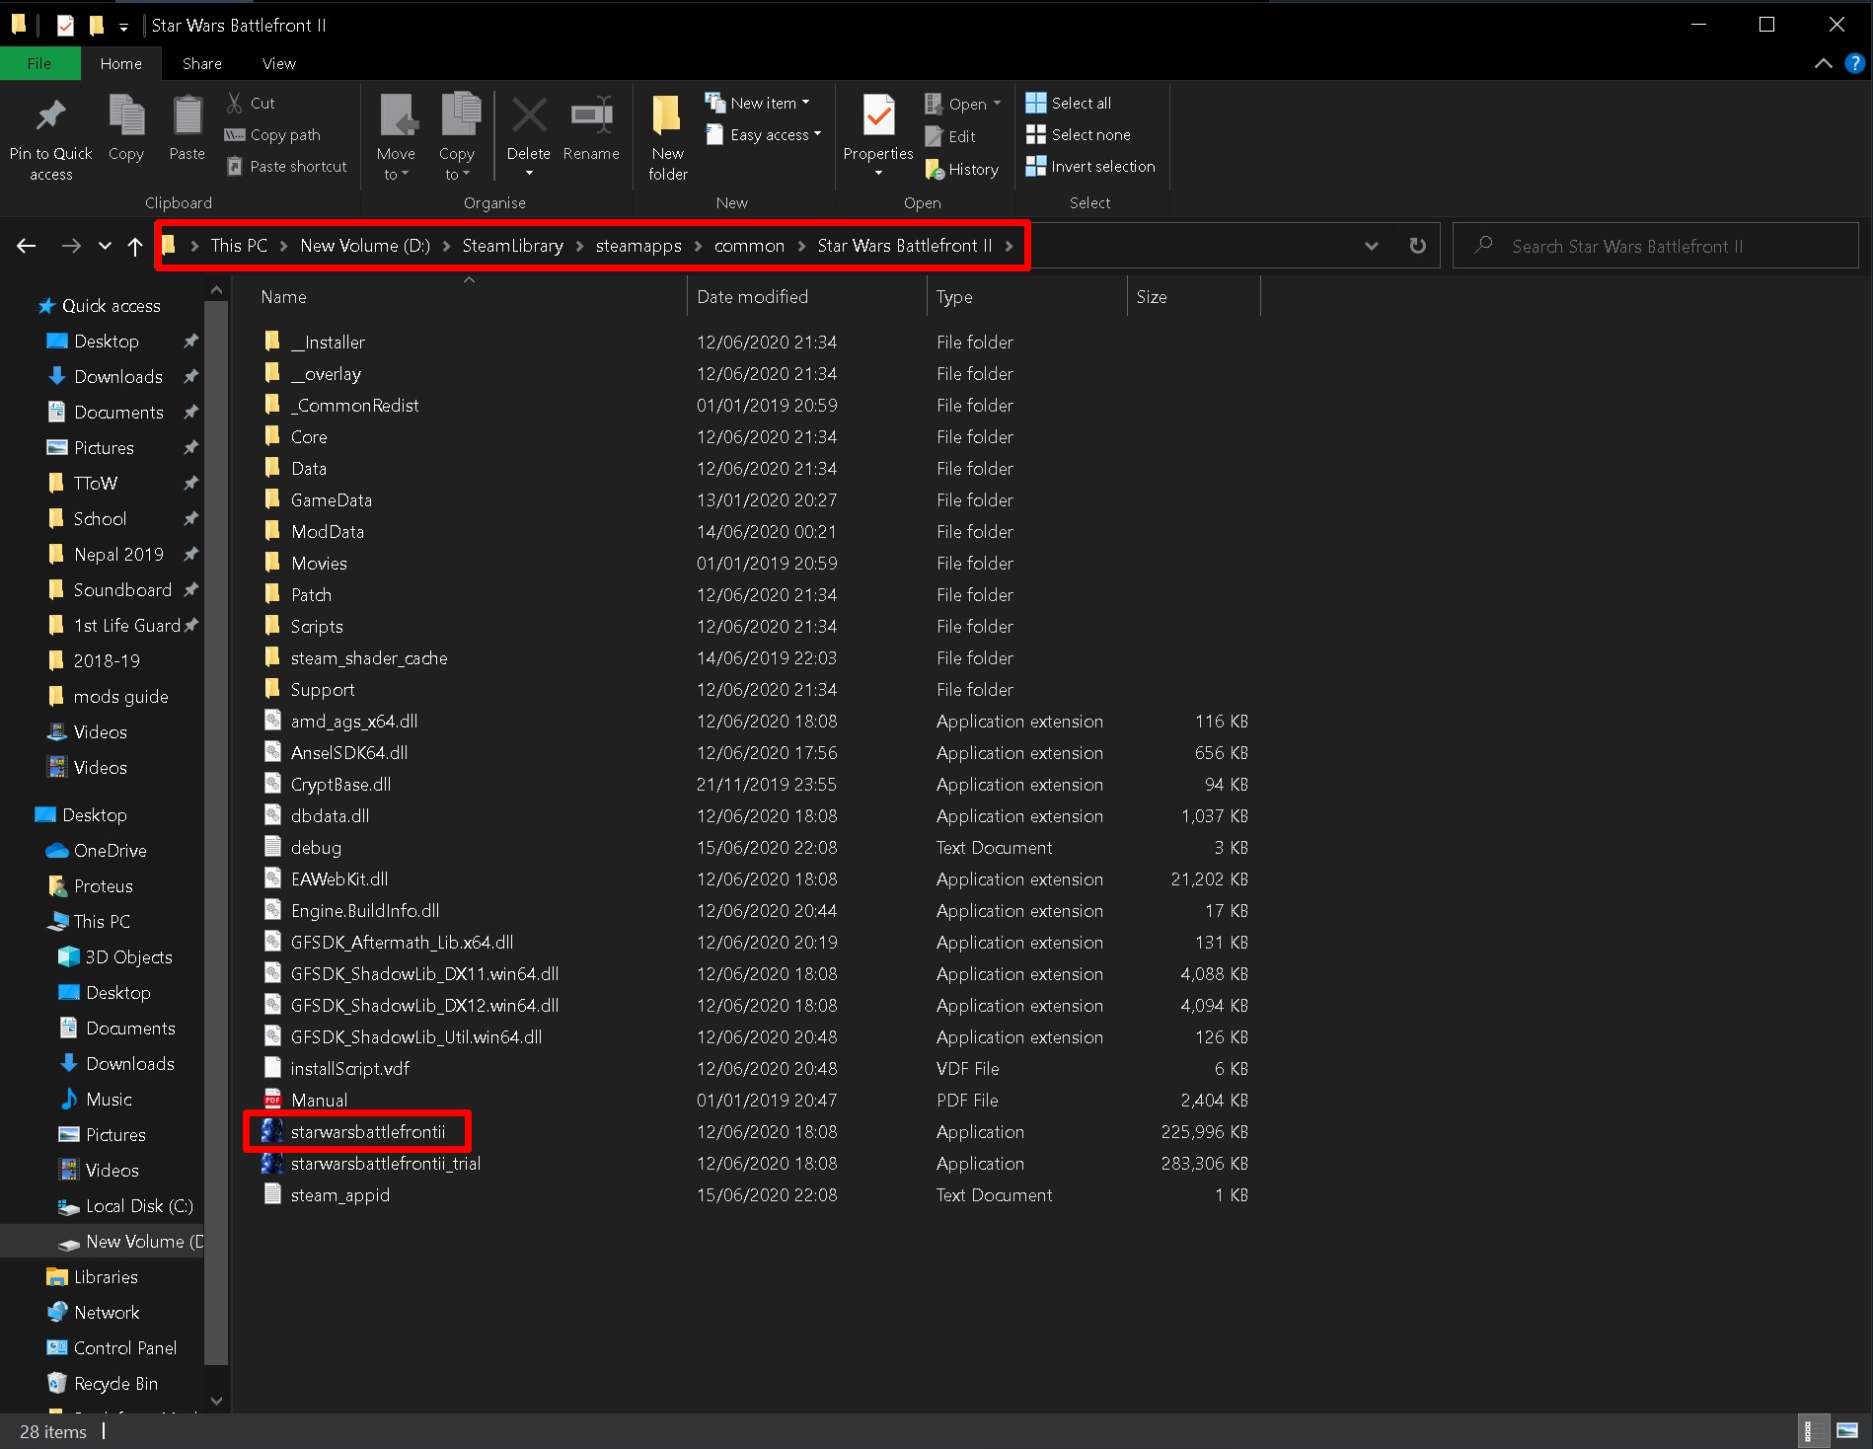Screen dimensions: 1873x1449
Task: Expand the Open dropdown in ribbon
Action: point(963,104)
